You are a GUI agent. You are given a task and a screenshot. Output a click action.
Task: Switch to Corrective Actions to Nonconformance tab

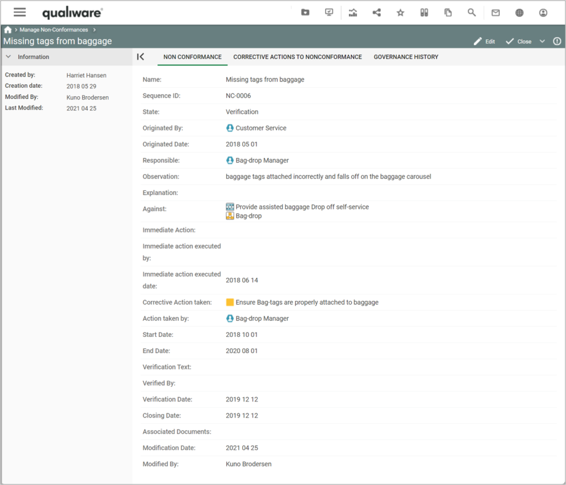297,57
